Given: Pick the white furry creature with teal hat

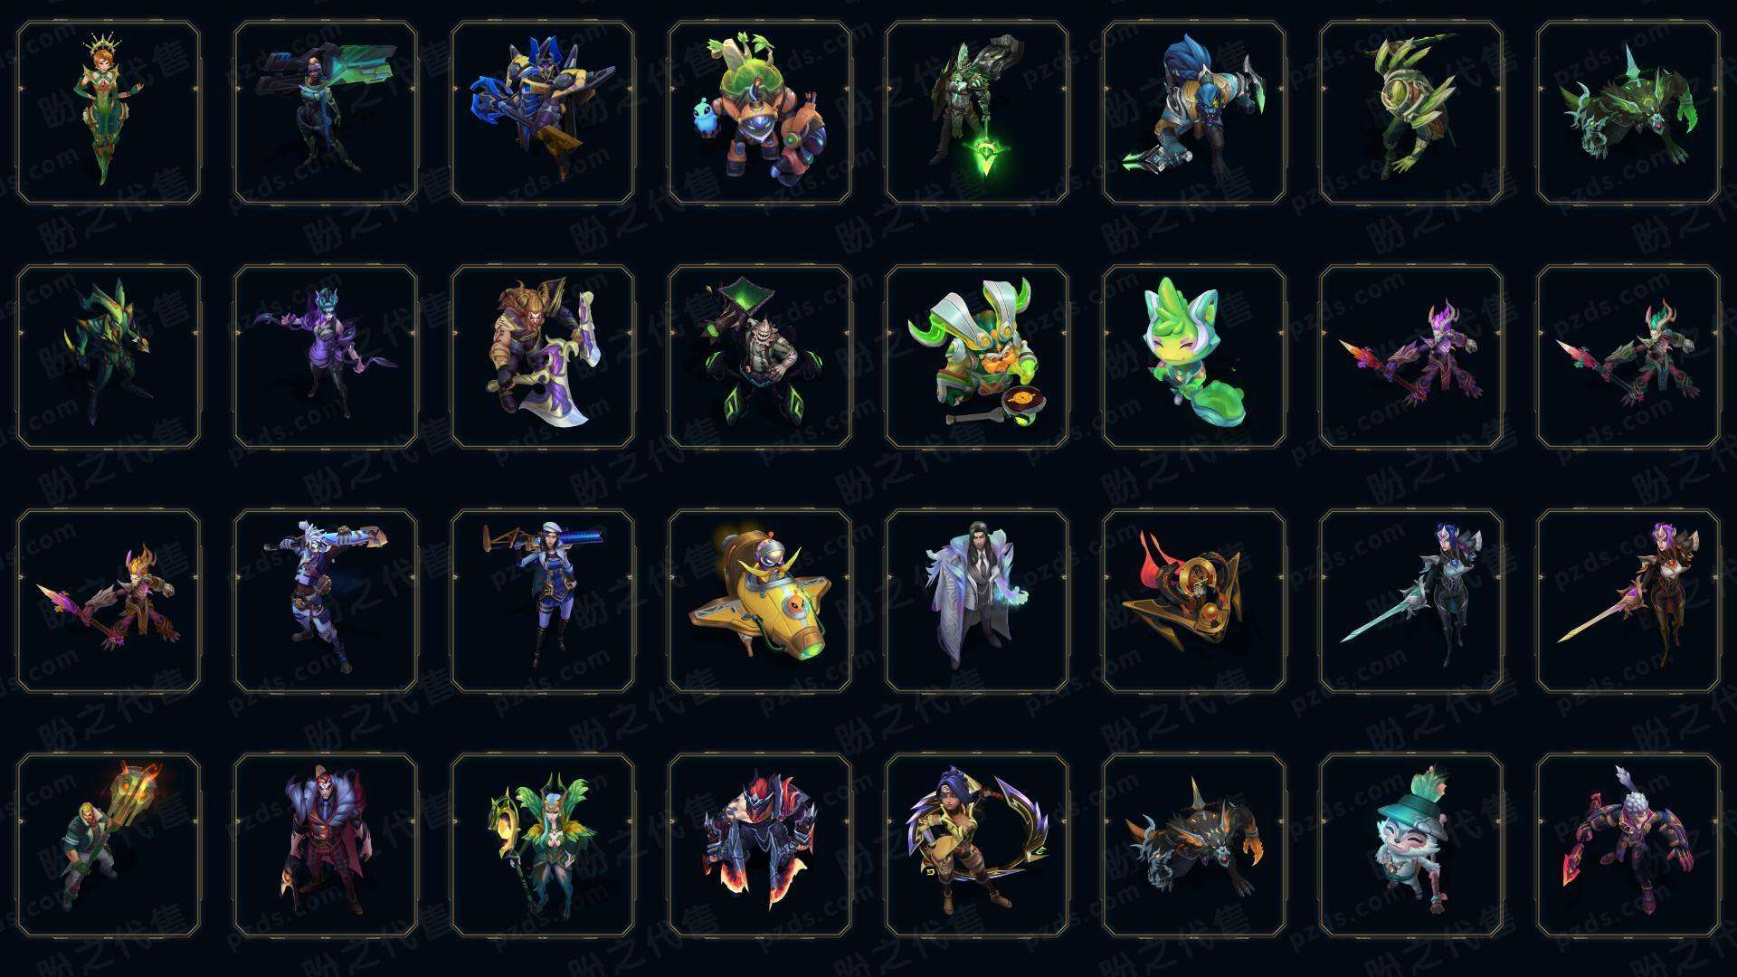Looking at the screenshot, I should pos(1411,845).
